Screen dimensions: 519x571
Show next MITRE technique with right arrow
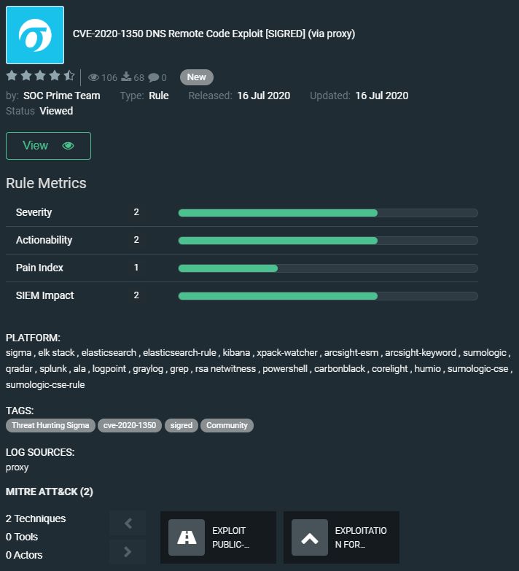(x=128, y=551)
